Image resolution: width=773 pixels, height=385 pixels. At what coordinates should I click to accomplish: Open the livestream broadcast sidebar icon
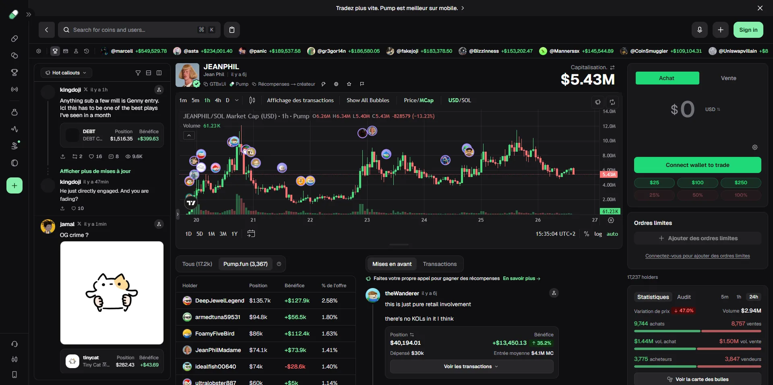click(14, 89)
